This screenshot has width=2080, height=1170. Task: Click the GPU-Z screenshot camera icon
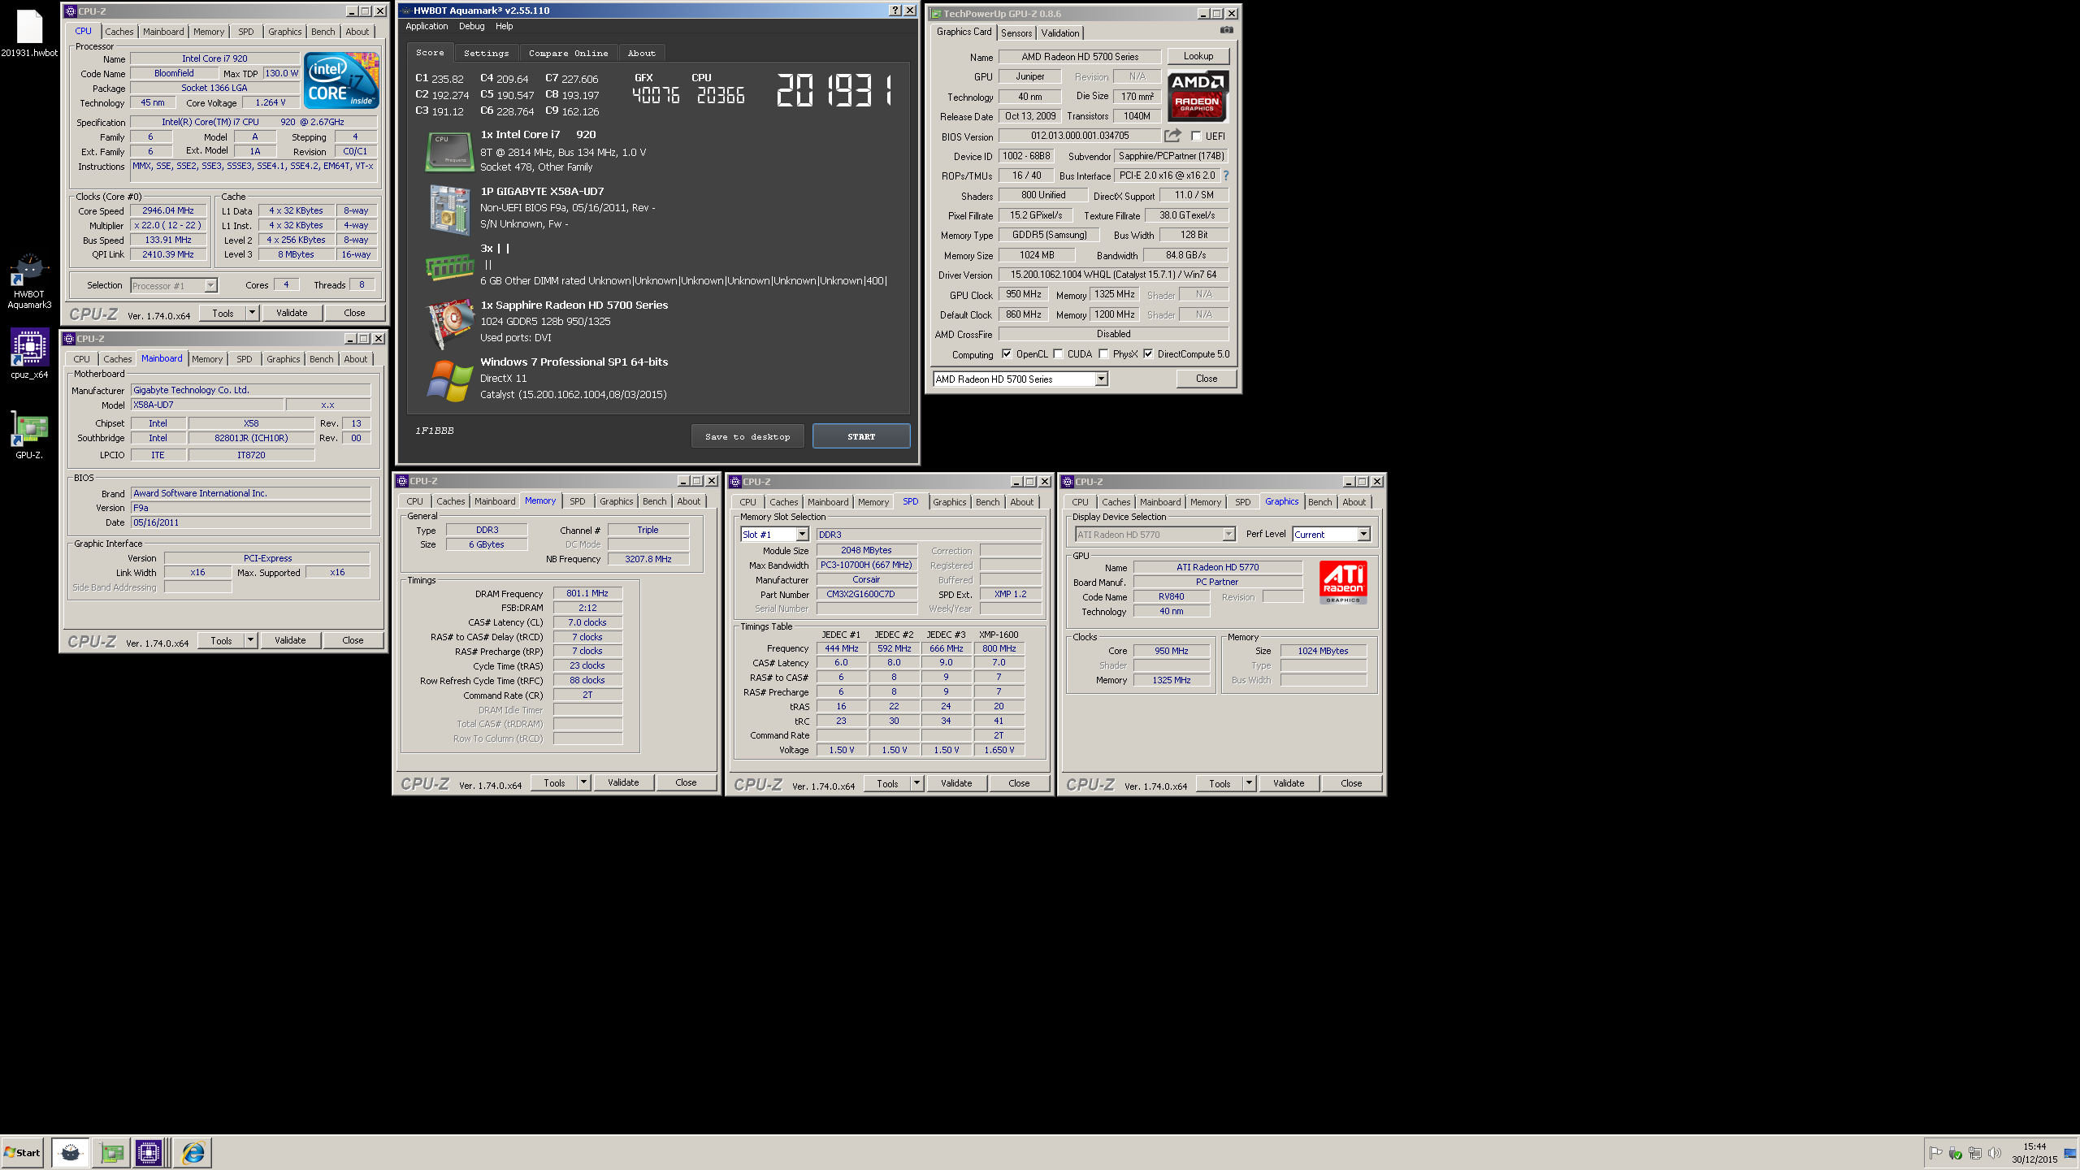tap(1226, 30)
